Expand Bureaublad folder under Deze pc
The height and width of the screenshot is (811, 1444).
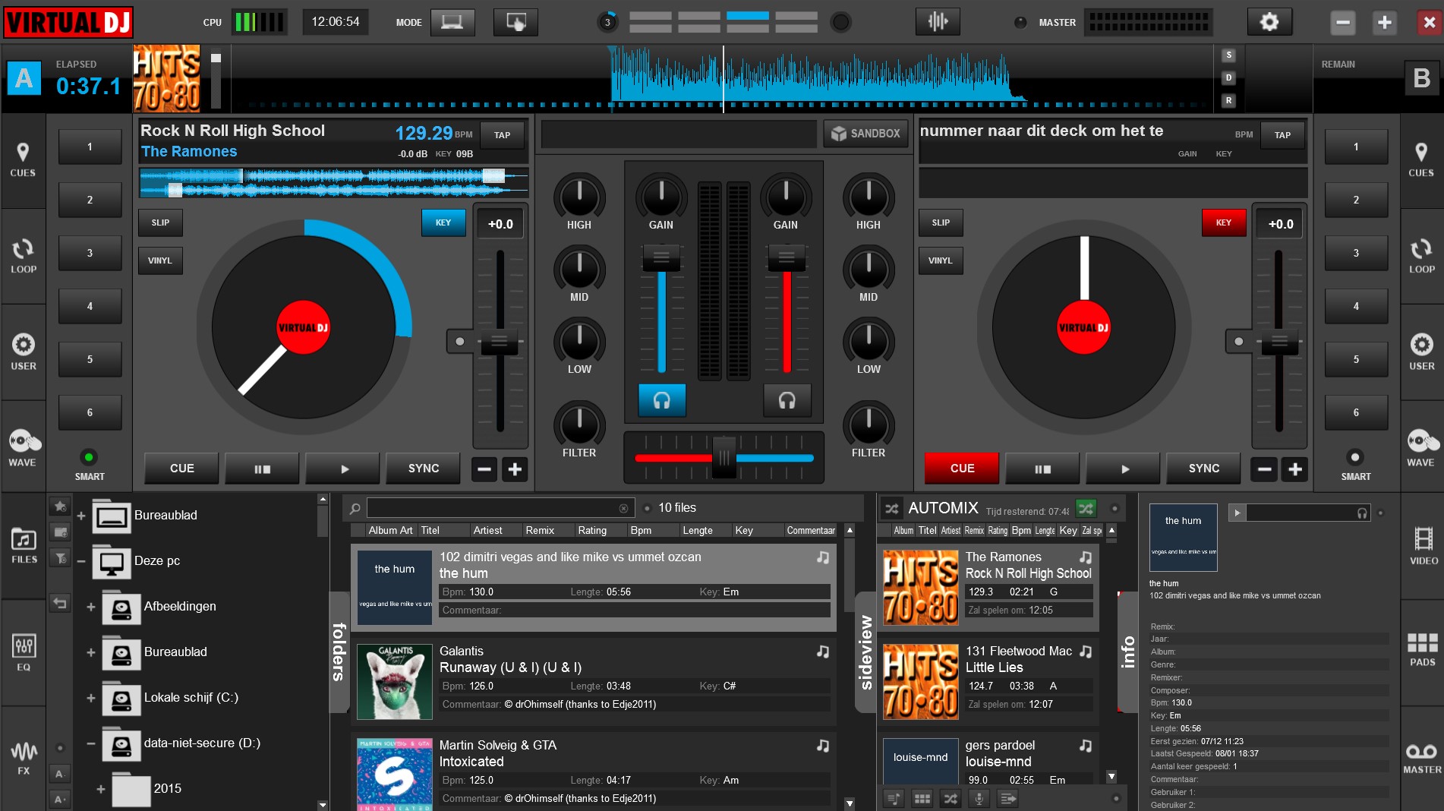tap(91, 652)
